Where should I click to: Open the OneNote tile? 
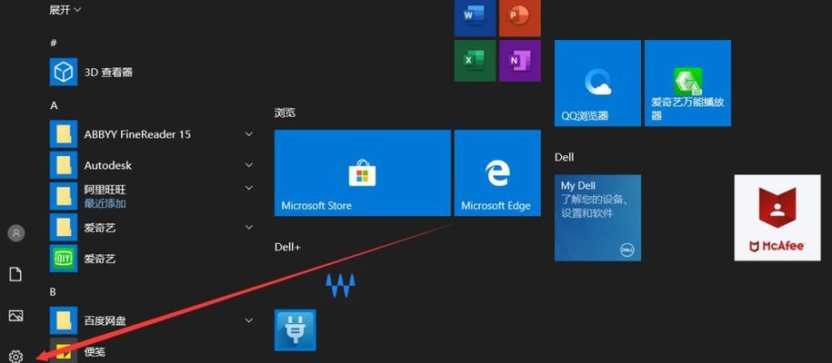click(520, 61)
